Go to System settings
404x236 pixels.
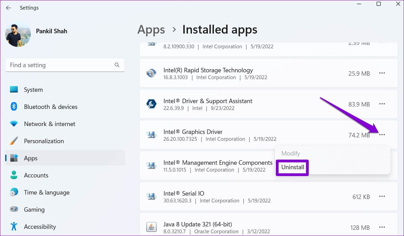[33, 90]
